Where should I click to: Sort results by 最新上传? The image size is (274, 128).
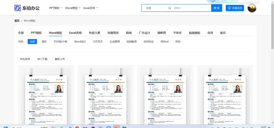tap(60, 59)
